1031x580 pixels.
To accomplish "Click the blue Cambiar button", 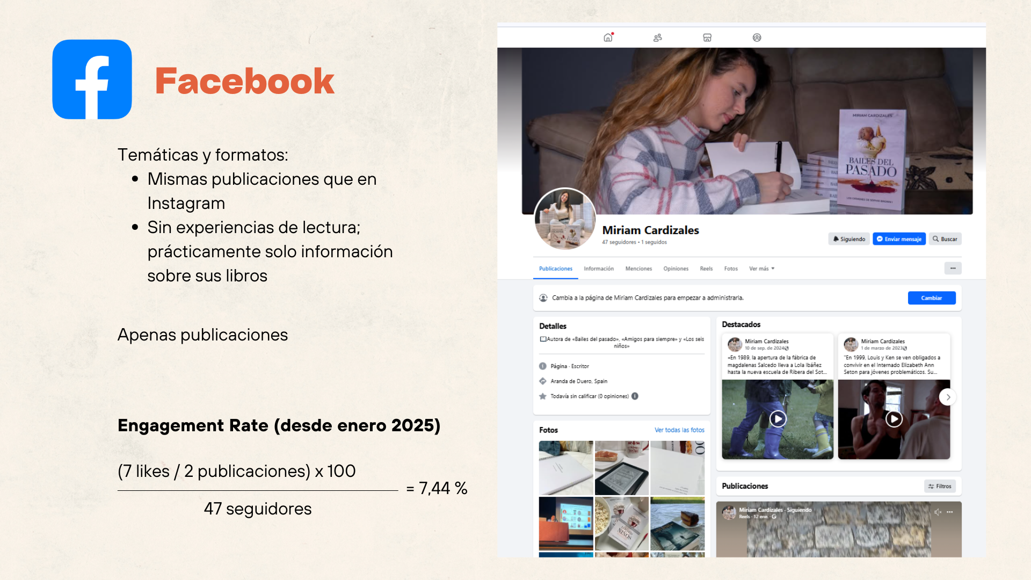I will click(931, 298).
